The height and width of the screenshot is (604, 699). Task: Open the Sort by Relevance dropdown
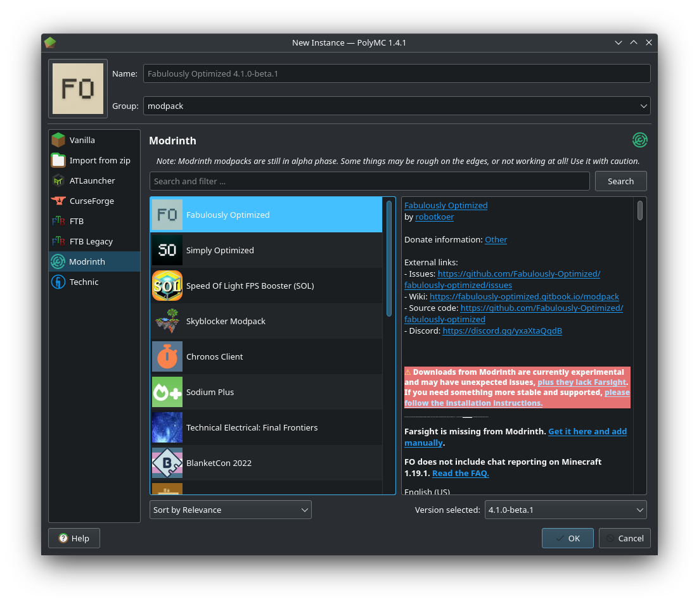pyautogui.click(x=230, y=510)
